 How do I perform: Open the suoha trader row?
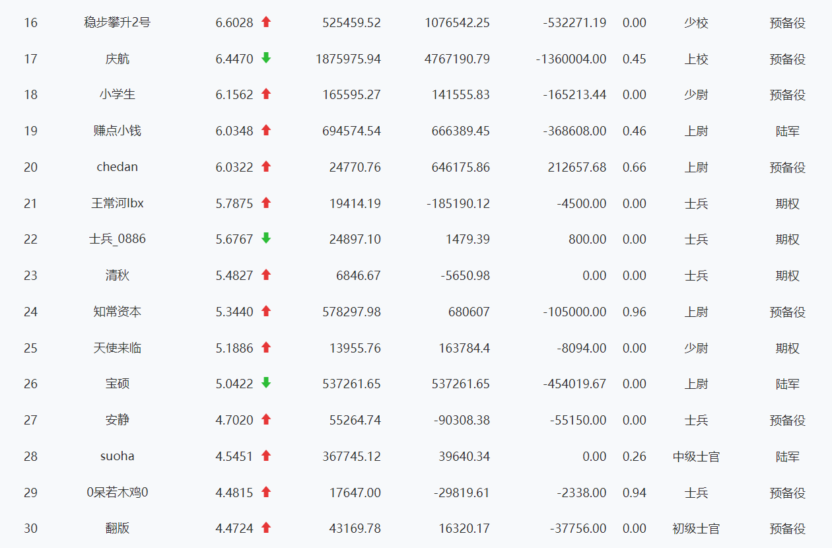point(118,456)
